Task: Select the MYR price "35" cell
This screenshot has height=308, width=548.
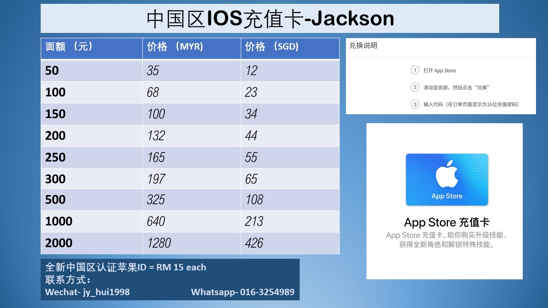Action: click(x=192, y=71)
